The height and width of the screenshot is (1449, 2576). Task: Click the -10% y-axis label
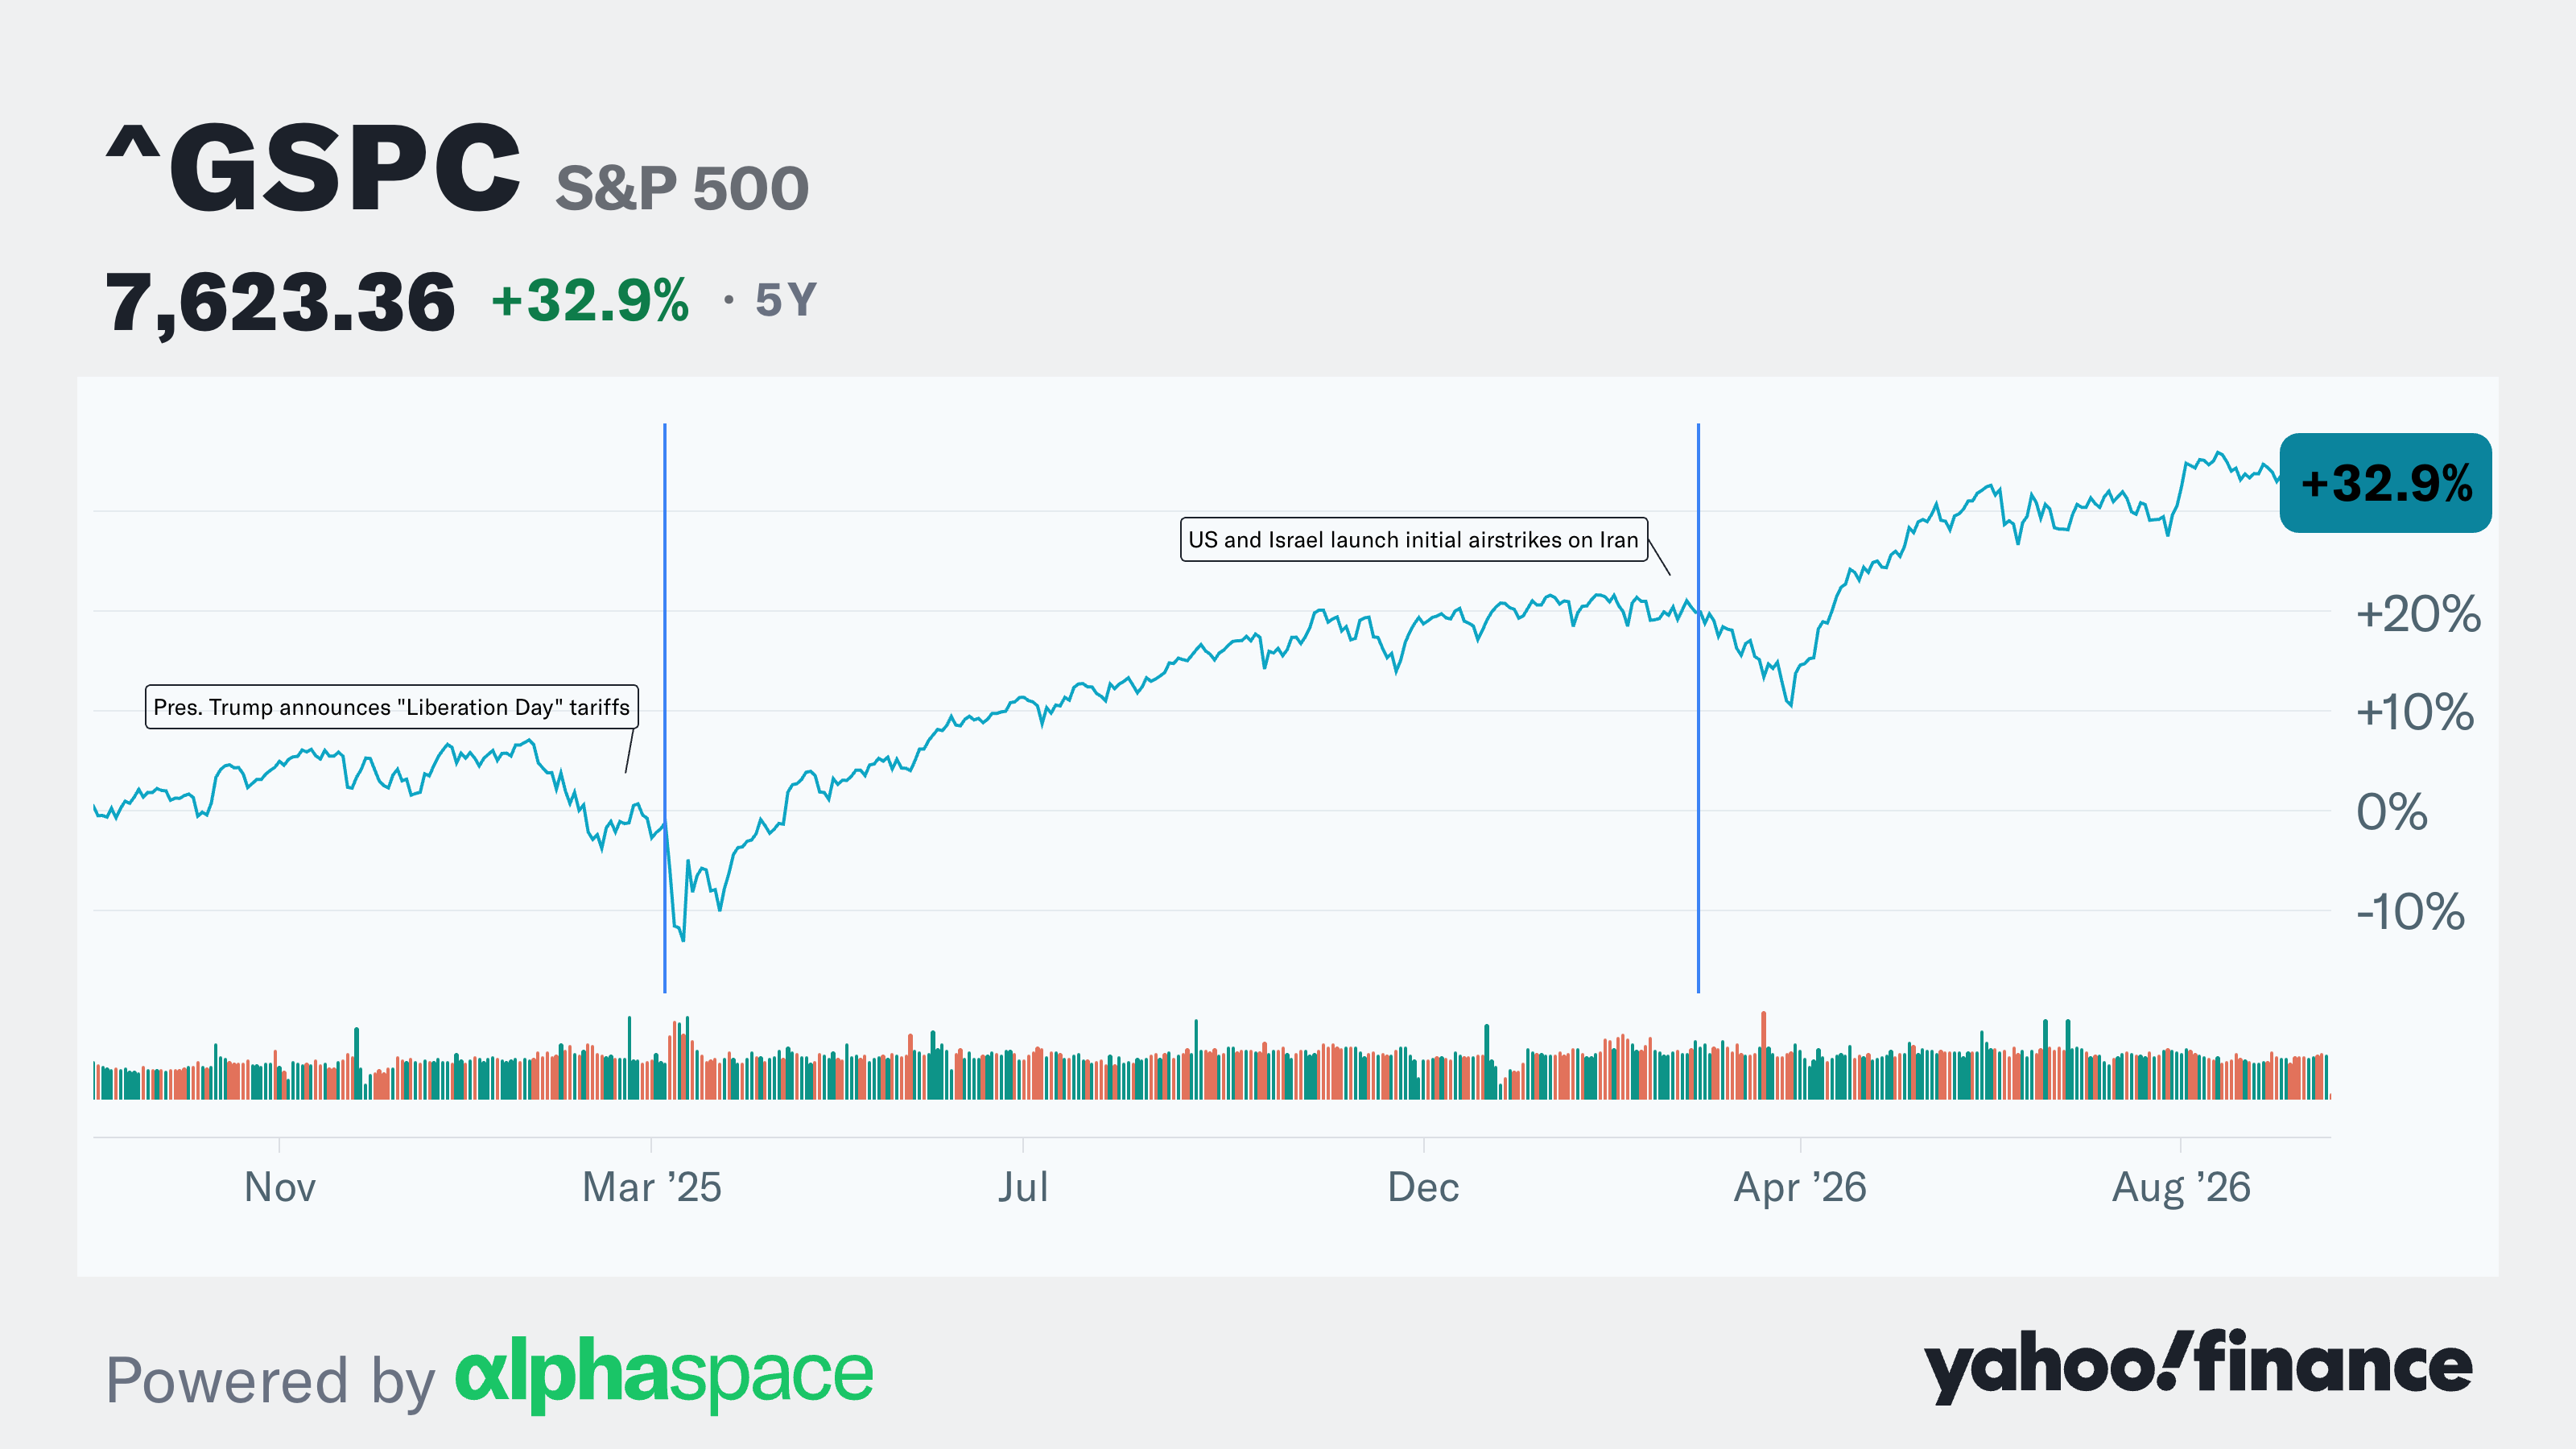(x=2410, y=911)
